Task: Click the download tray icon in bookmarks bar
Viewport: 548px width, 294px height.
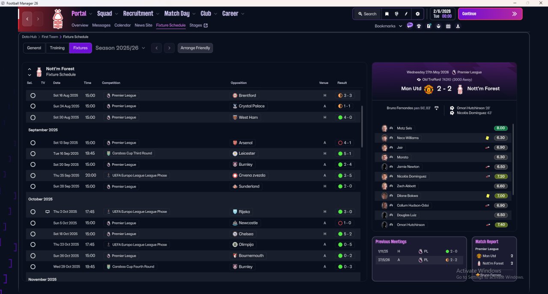Action: pyautogui.click(x=458, y=26)
